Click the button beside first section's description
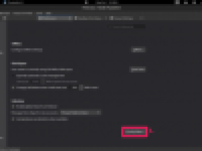202x151 pixels. (138, 50)
